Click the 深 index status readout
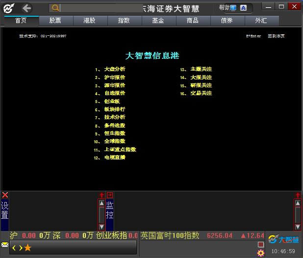 74,235
